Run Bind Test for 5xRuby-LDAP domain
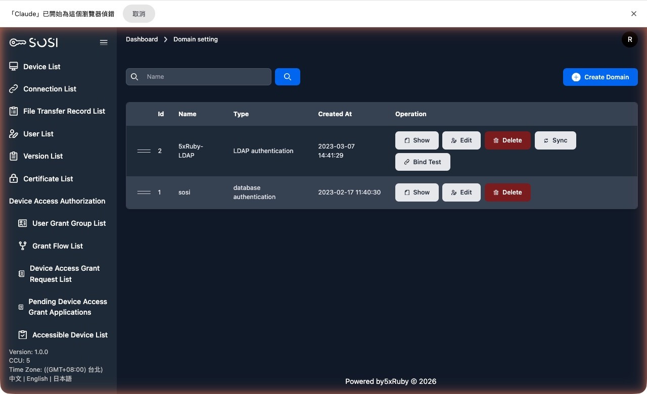Screen dimensions: 647x394 tap(423, 162)
